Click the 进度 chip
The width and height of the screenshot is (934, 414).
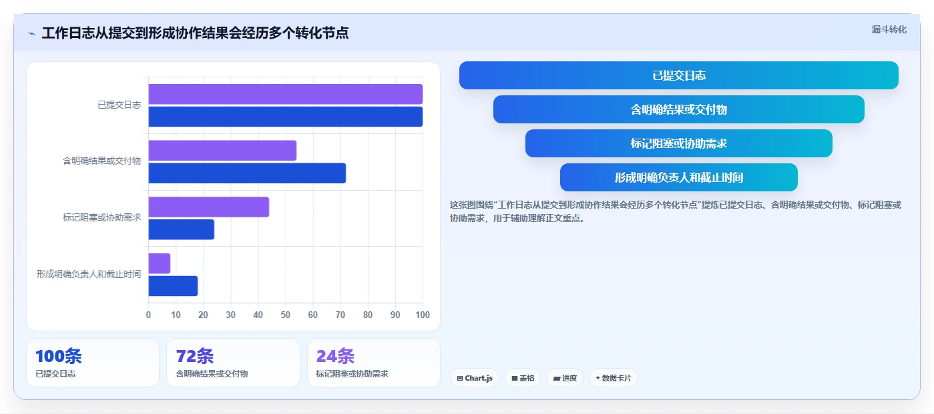tap(565, 378)
